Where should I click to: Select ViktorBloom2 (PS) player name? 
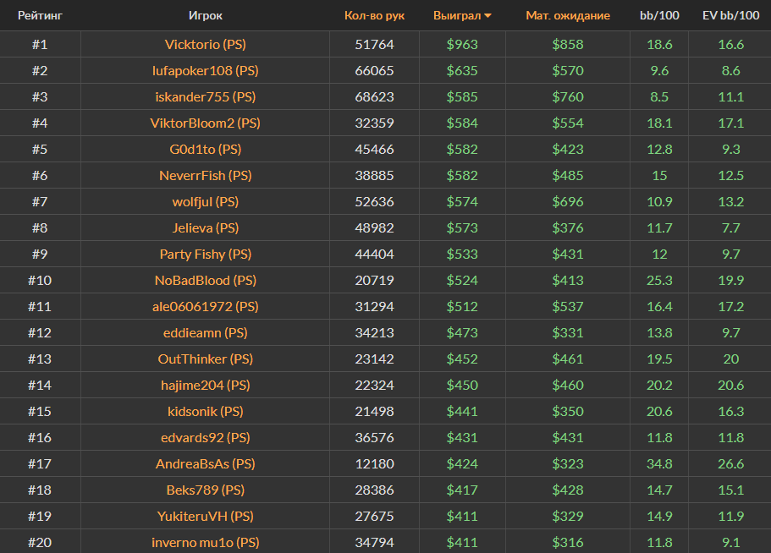click(x=206, y=123)
